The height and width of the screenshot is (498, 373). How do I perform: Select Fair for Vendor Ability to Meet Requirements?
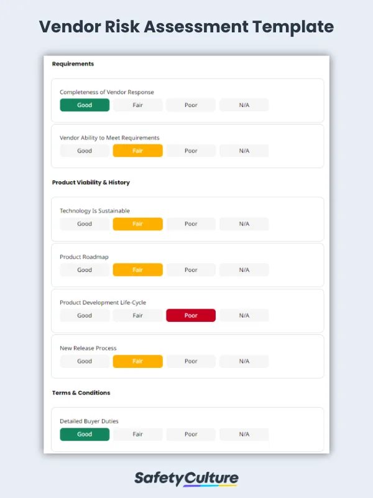pos(137,150)
